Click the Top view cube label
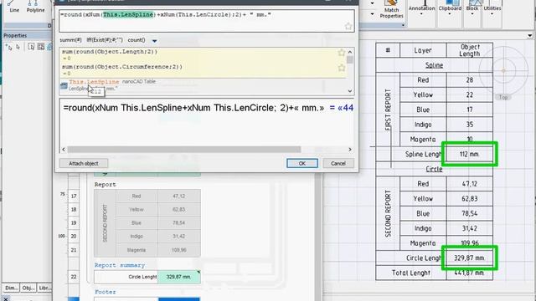The image size is (536, 301). point(503,97)
